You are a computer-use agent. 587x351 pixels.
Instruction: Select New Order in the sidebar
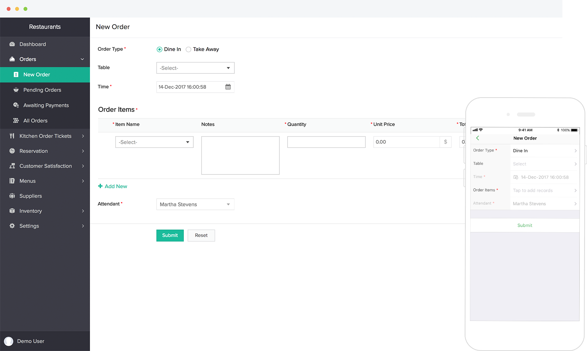(x=45, y=74)
